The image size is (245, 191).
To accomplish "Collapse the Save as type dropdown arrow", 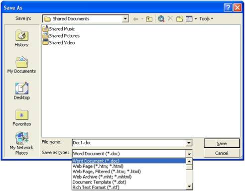I will click(189, 154).
